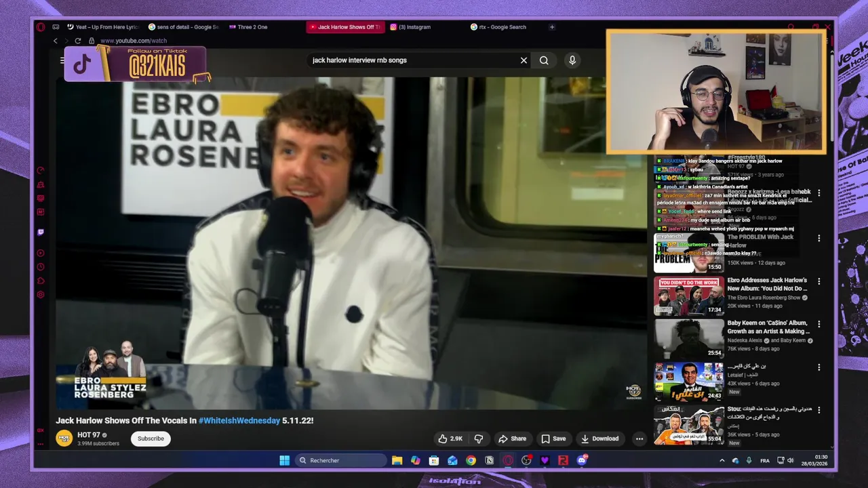Open 'Ebro Addresses Jack Harlow's New Album' title
Viewport: 868px width, 488px height.
coord(767,284)
